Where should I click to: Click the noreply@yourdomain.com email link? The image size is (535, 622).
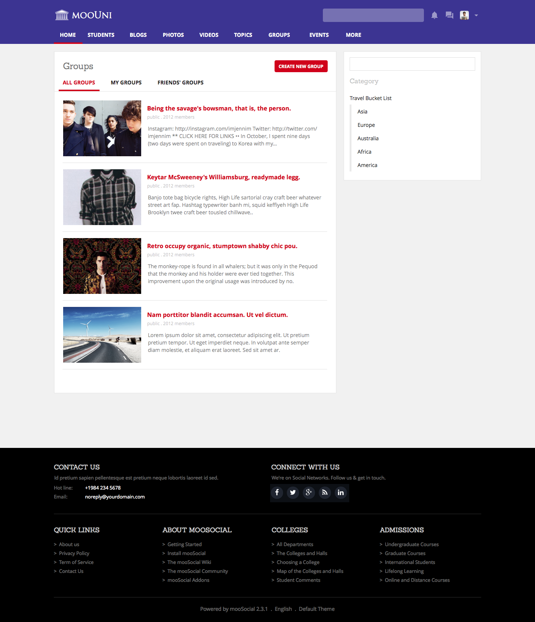point(115,497)
